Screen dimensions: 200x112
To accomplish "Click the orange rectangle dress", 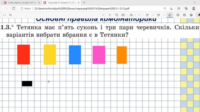I will pyautogui.click(x=122, y=55).
